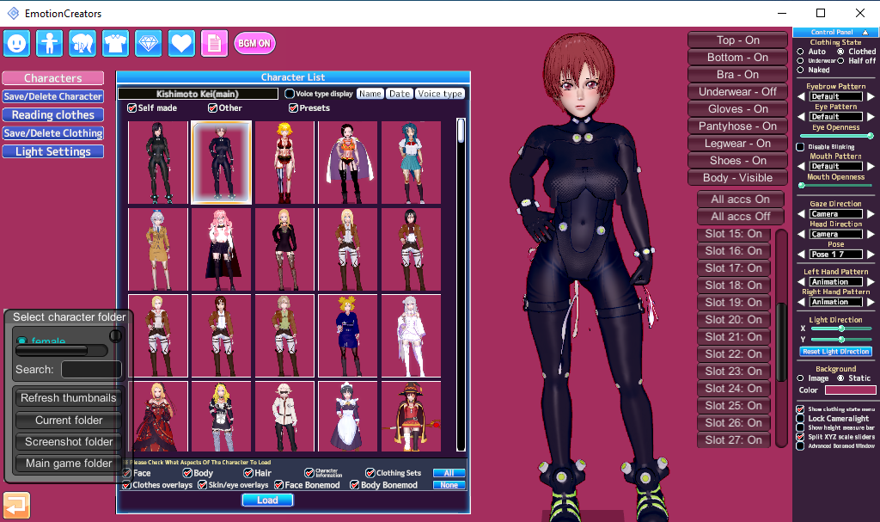Click the Search input field

point(91,370)
